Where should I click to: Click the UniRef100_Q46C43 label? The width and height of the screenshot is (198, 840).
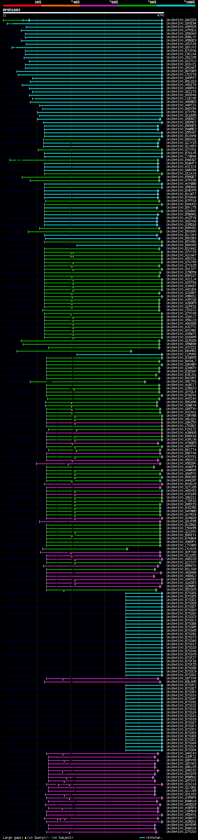click(181, 753)
